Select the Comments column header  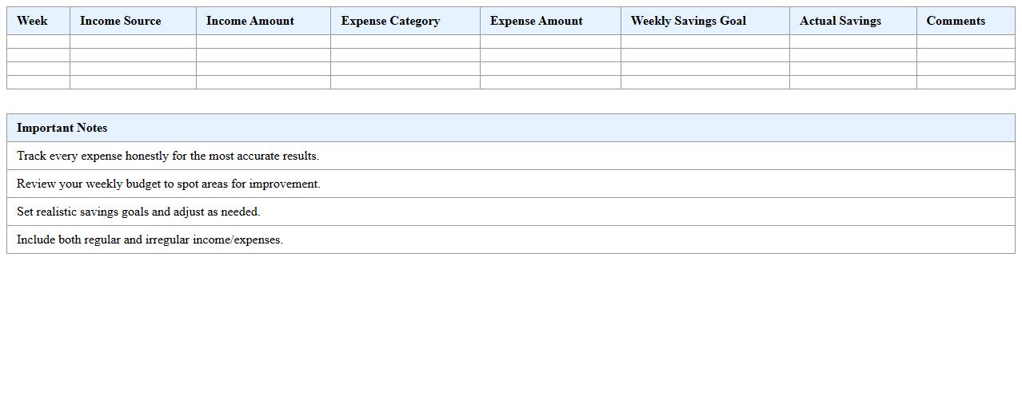coord(956,21)
